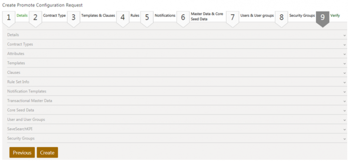Expand the Templates section chevron

tap(345, 63)
